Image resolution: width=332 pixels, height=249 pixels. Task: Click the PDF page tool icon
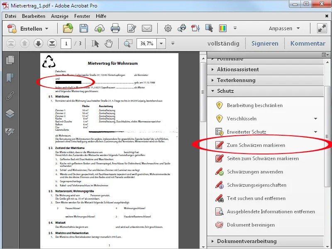(195, 28)
